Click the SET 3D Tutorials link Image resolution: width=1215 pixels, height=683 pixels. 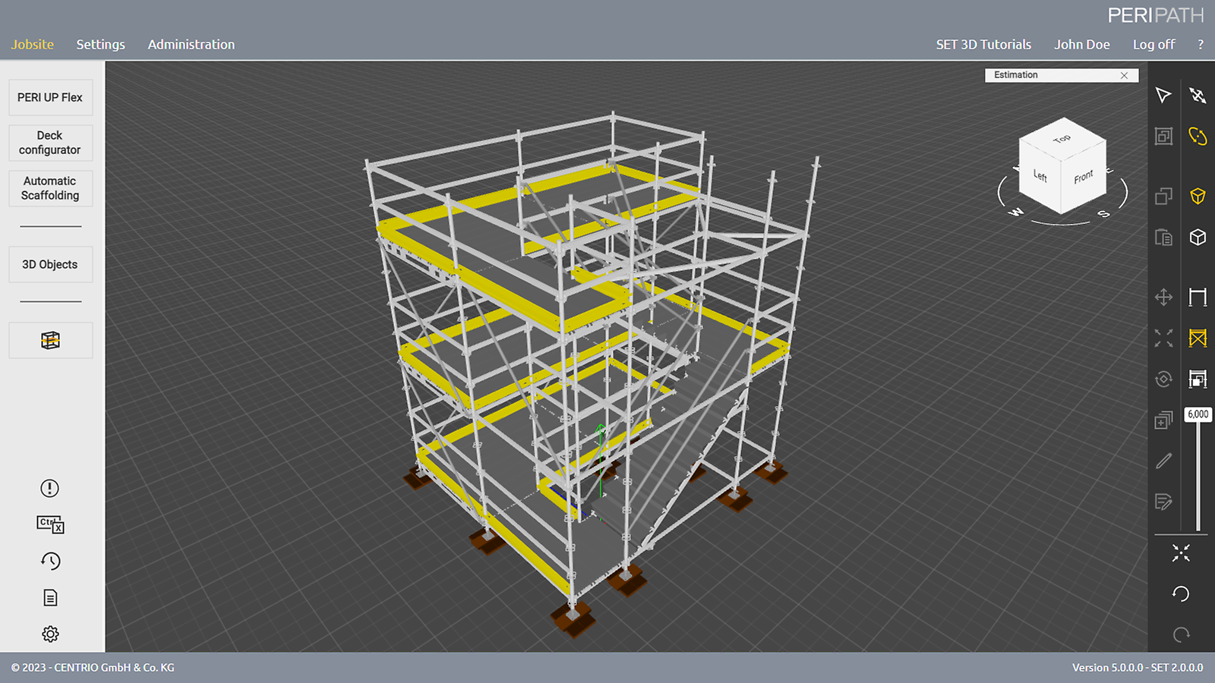pos(983,45)
